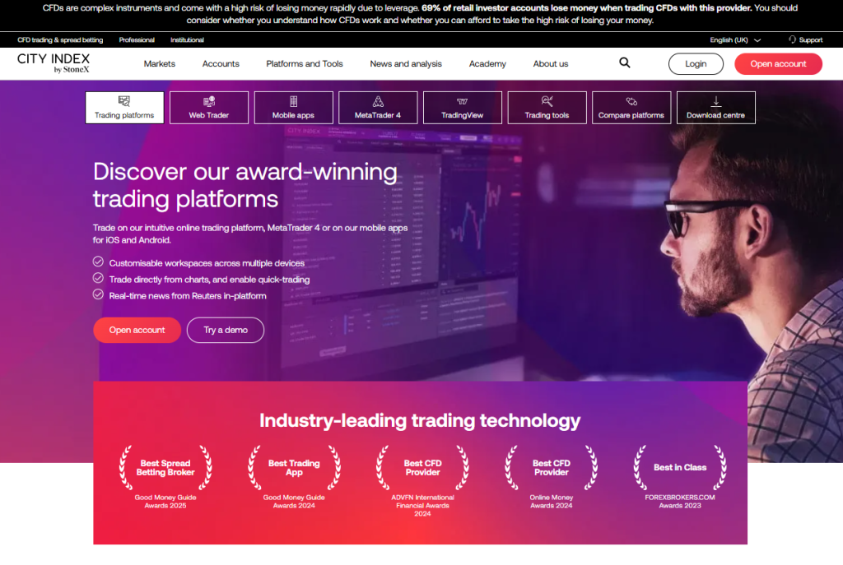Click the MetaTrader 4 icon
Image resolution: width=843 pixels, height=565 pixels.
click(378, 102)
